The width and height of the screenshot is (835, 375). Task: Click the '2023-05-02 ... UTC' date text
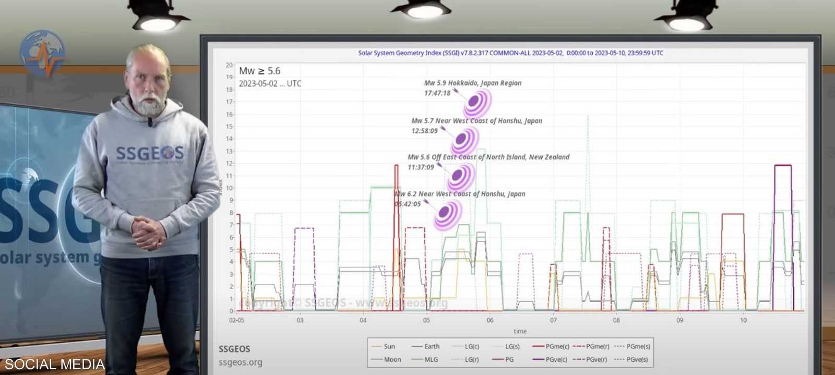pyautogui.click(x=270, y=83)
